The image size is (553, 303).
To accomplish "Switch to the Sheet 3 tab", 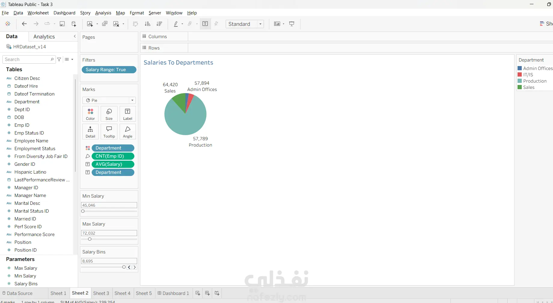I will point(101,293).
